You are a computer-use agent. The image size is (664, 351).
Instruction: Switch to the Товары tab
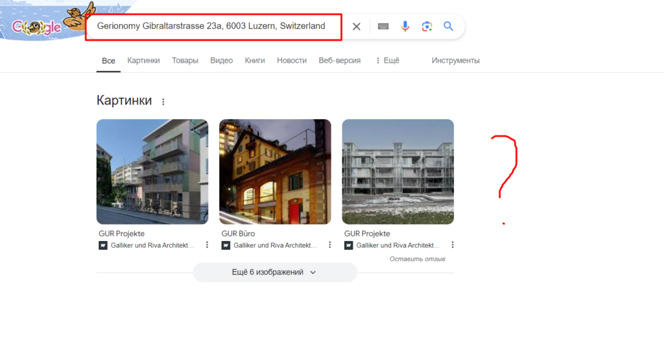click(x=185, y=60)
